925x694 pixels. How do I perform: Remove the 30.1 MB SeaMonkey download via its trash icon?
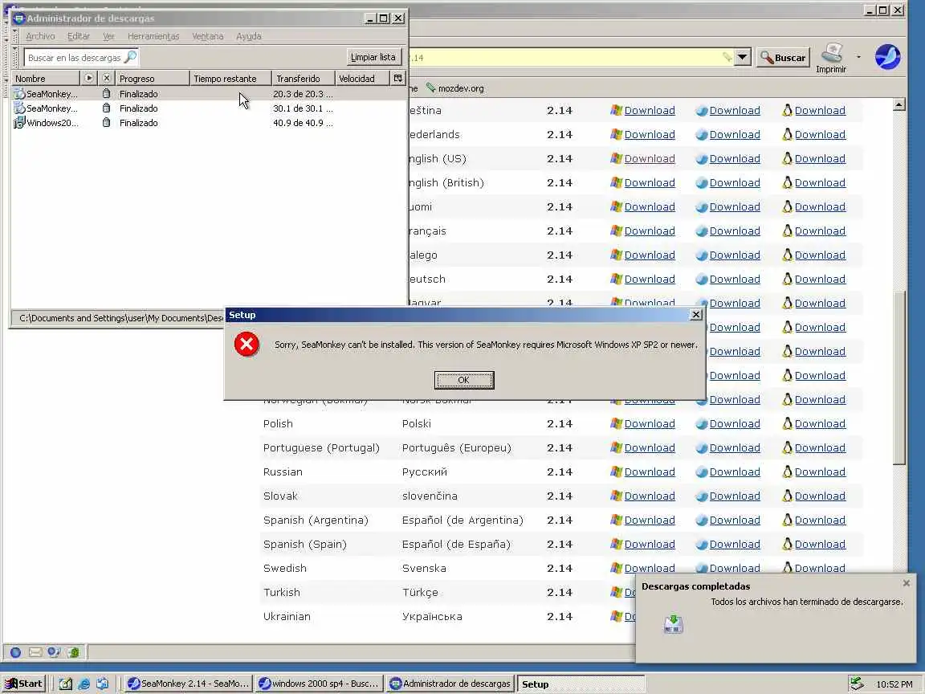(x=106, y=108)
